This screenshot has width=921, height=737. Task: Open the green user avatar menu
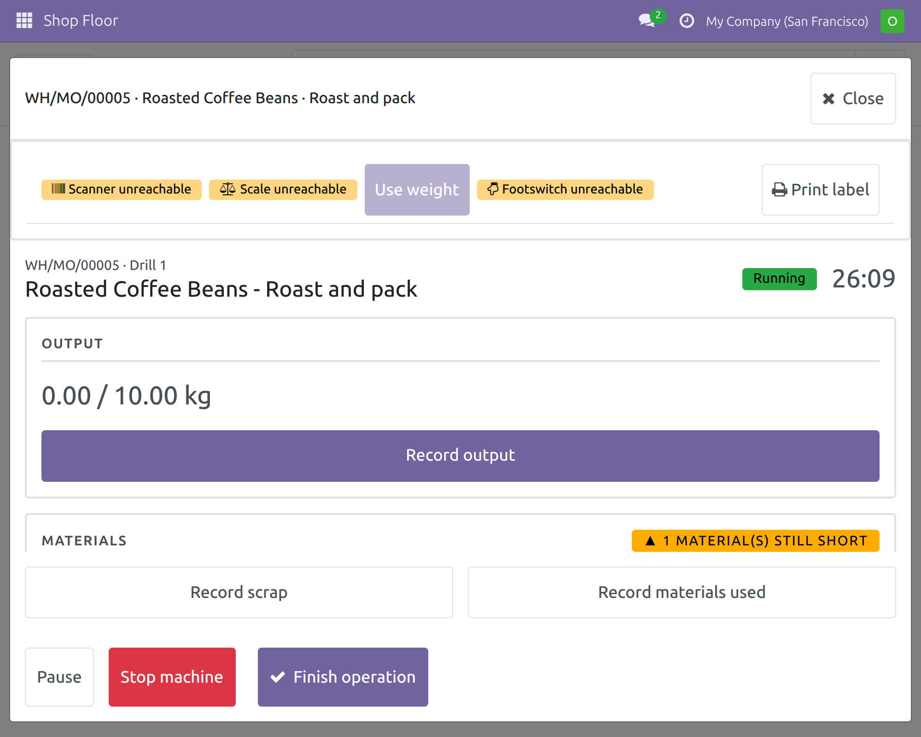[892, 21]
